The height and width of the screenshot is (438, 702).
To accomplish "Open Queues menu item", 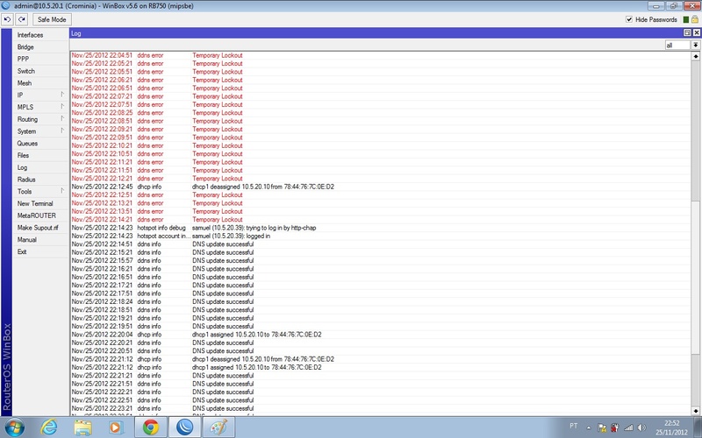I will tap(40, 144).
